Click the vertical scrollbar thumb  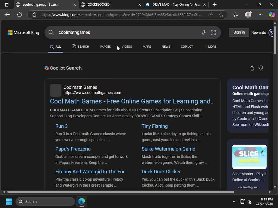point(275,40)
